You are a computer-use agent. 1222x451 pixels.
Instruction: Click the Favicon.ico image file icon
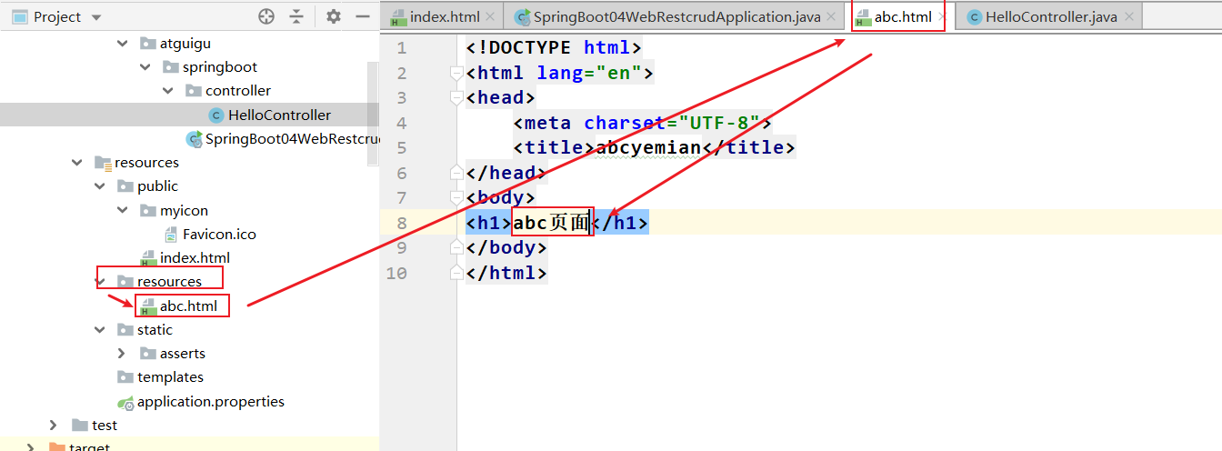171,234
